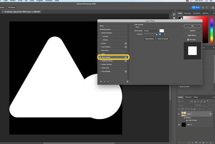215x144 pixels.
Task: Open the Comments panel icon in the dock
Action: click(174, 18)
